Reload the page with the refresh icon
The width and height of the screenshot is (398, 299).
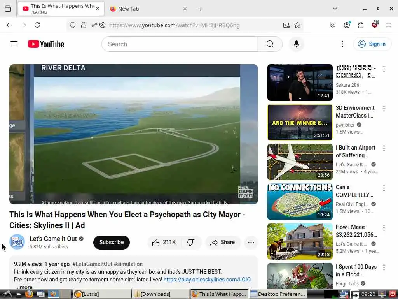(x=37, y=25)
